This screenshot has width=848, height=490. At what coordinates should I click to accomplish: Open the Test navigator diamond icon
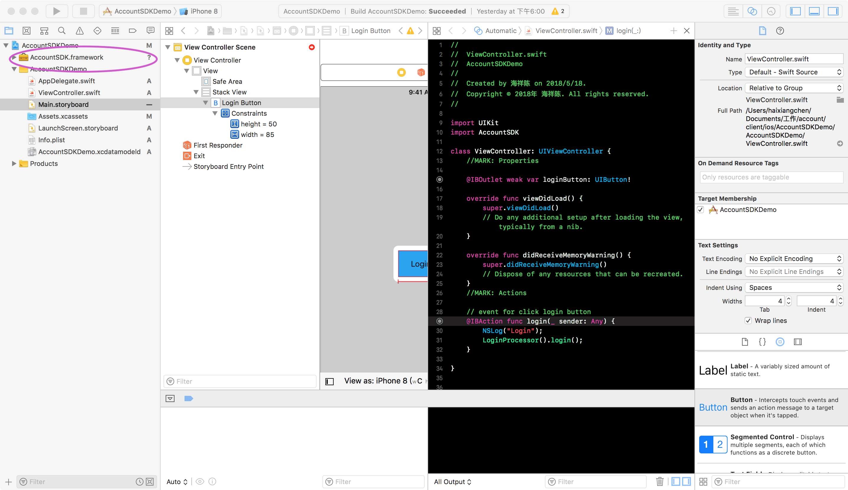click(97, 31)
